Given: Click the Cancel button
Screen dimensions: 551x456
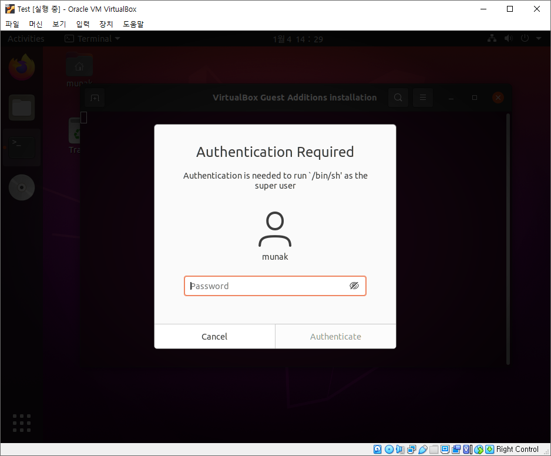Looking at the screenshot, I should pyautogui.click(x=215, y=337).
